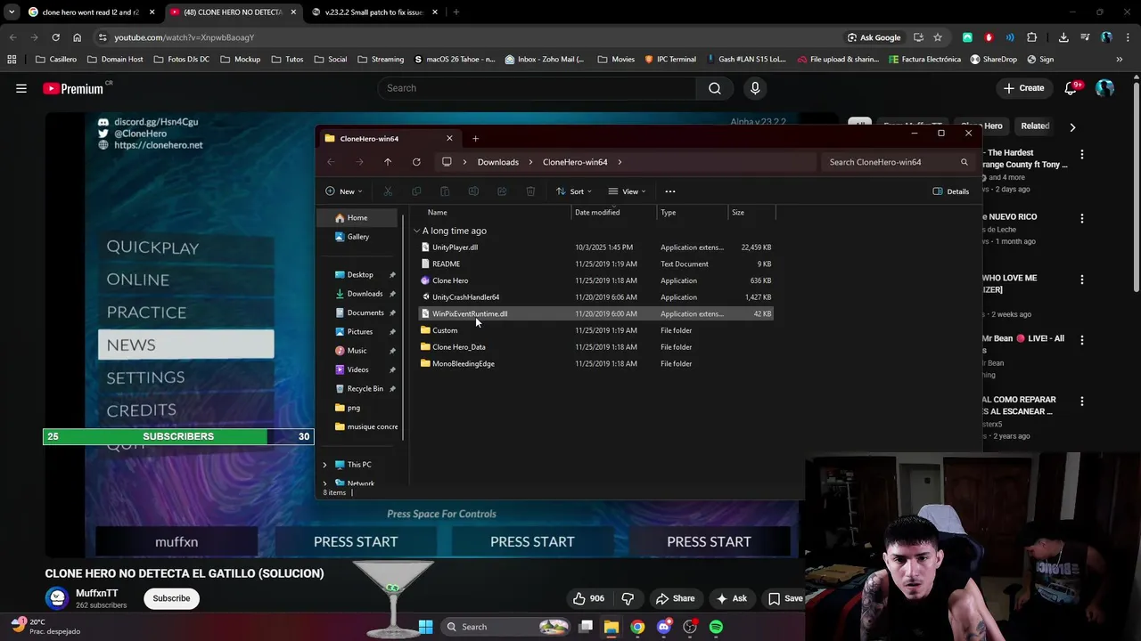Click the Share button under the video

click(675, 598)
